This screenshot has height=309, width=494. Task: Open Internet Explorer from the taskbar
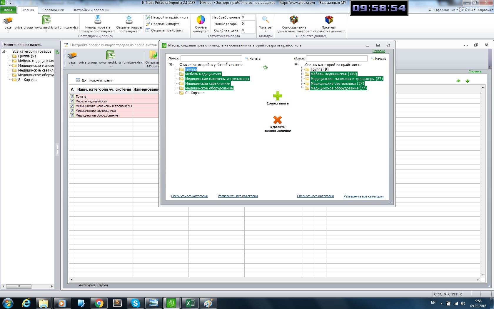(x=26, y=303)
